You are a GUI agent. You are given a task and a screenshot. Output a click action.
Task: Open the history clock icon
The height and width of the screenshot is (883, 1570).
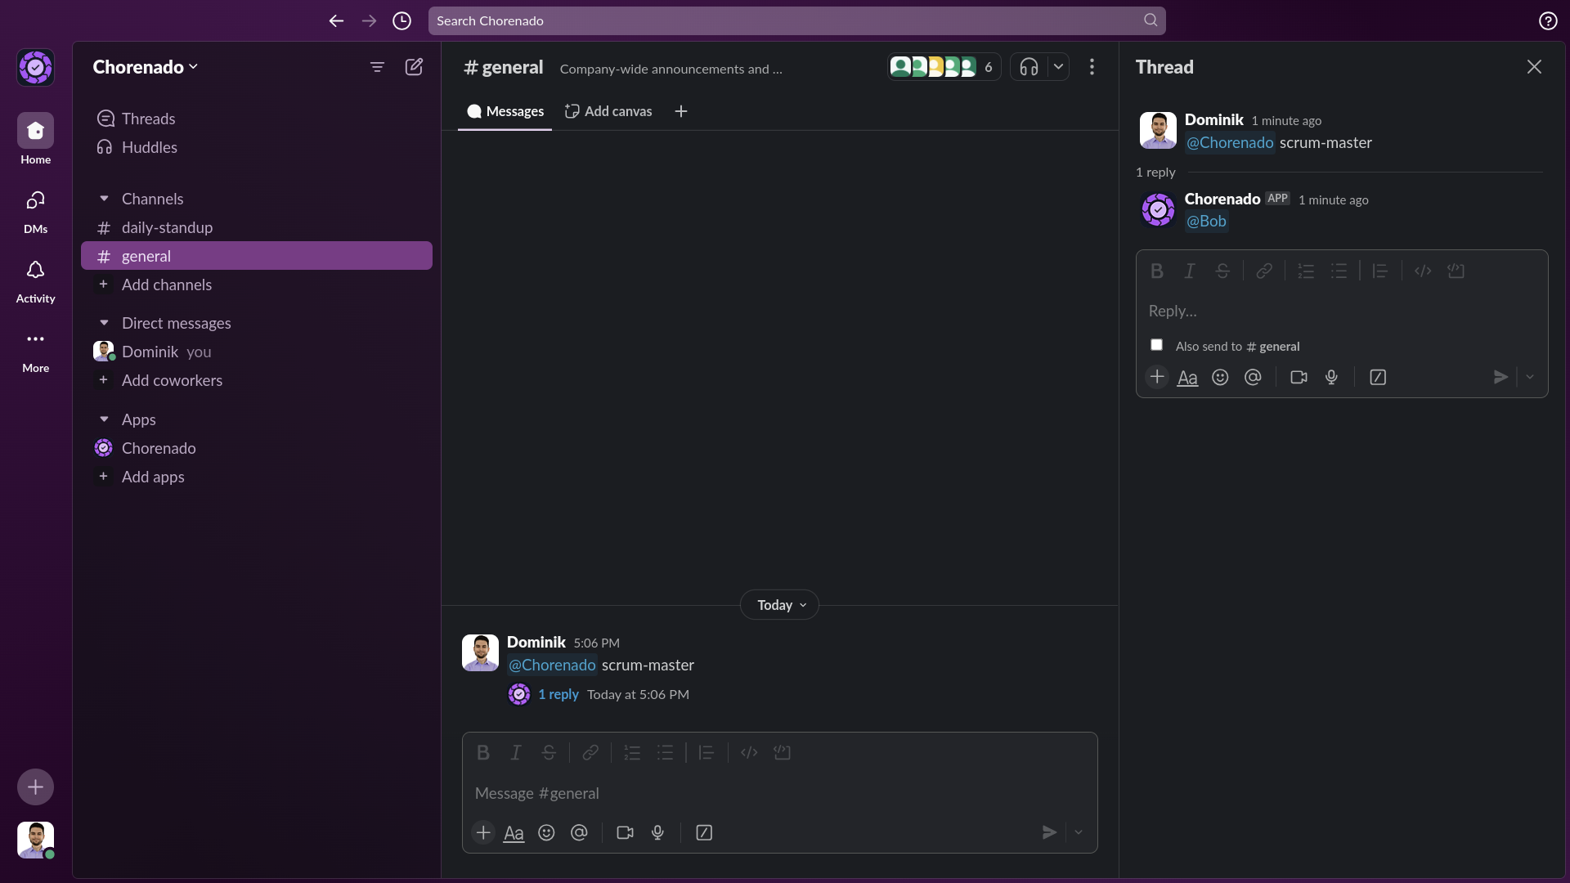pos(401,21)
